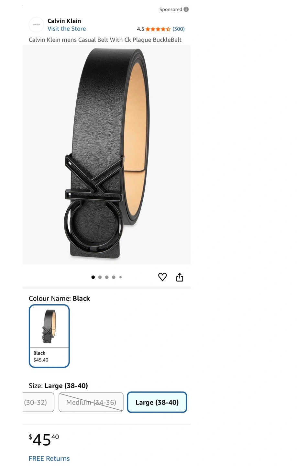This screenshot has height=466, width=297.
Task: Click the product title text
Action: 105,40
